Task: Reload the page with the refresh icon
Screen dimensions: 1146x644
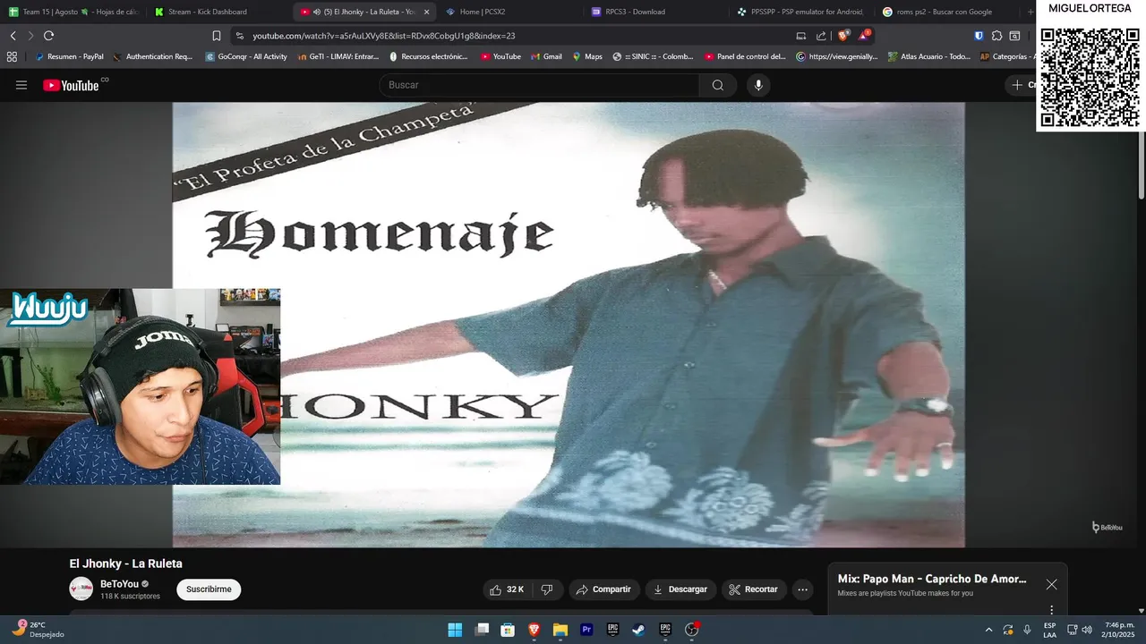Action: [x=48, y=36]
